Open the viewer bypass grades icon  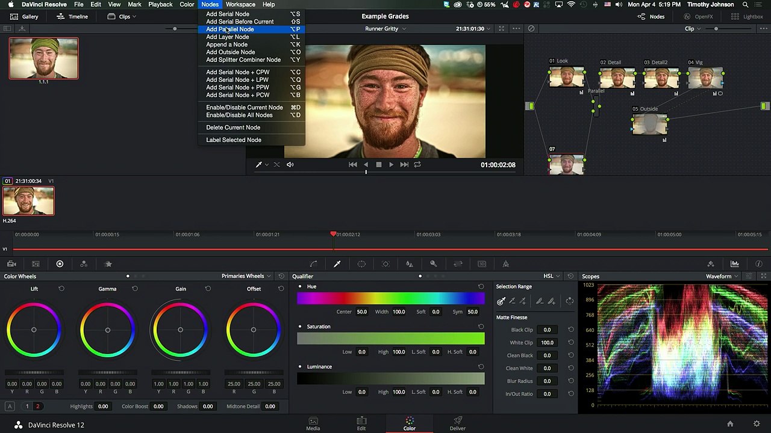click(x=531, y=28)
